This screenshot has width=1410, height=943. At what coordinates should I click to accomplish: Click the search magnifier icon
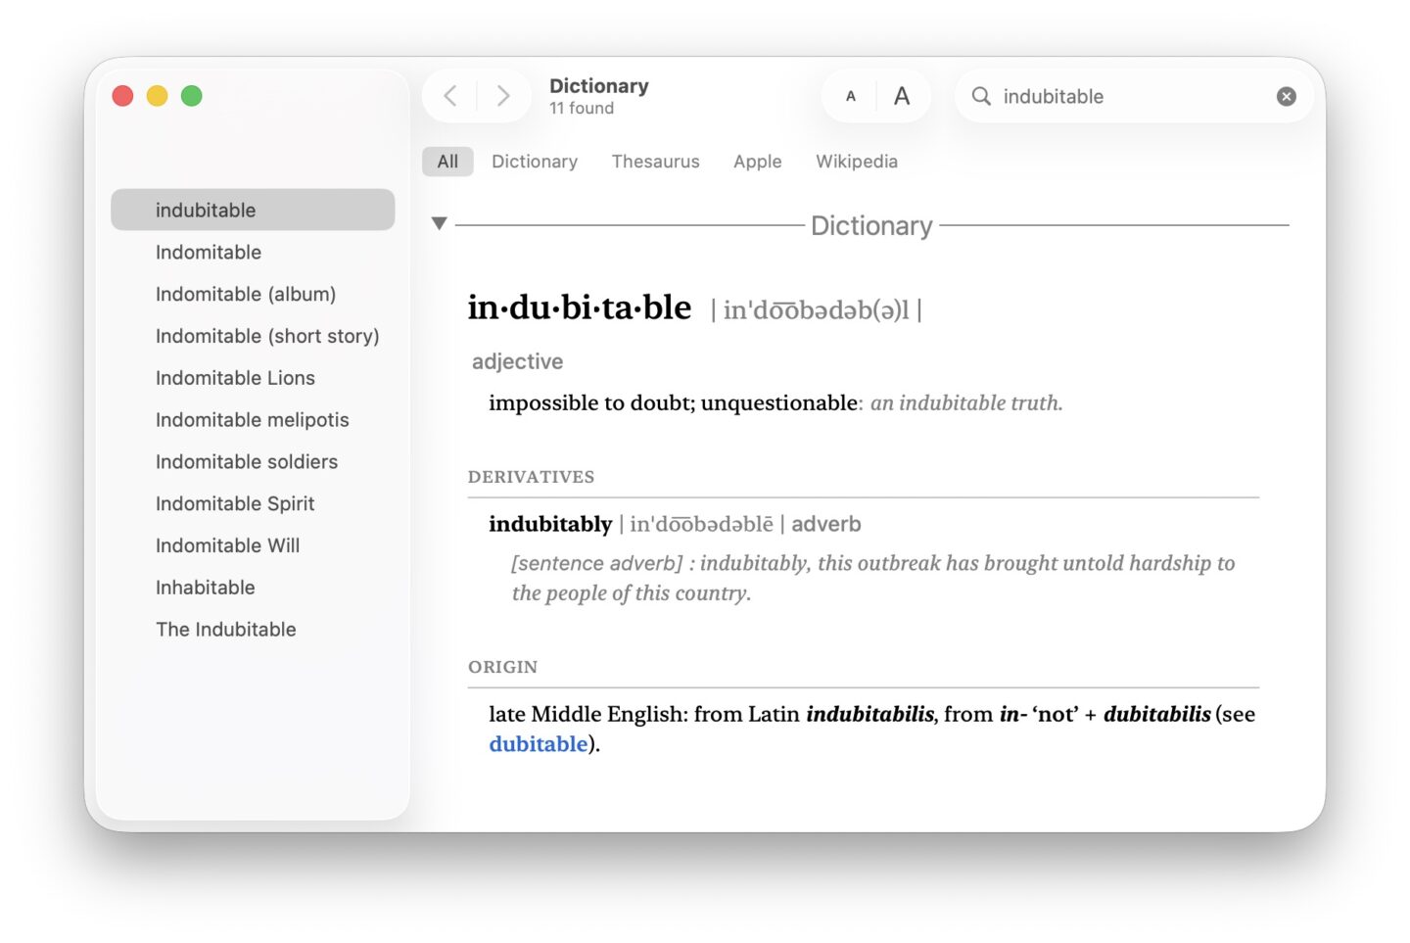coord(980,96)
